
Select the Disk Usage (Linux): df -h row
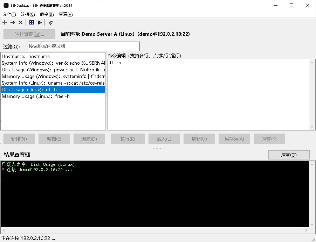point(53,90)
